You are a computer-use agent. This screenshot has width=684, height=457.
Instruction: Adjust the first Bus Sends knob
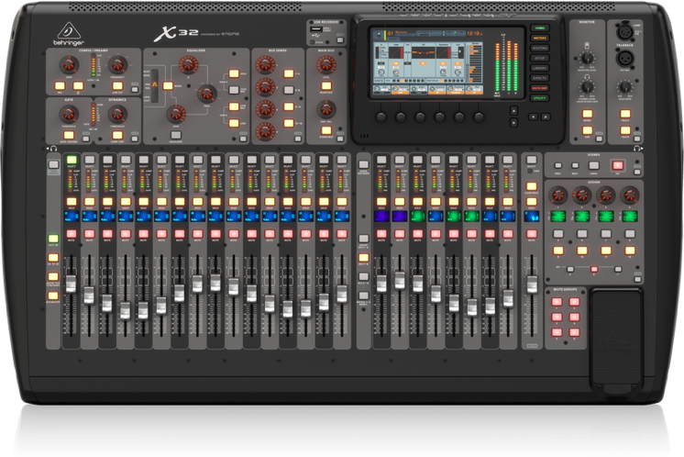265,64
